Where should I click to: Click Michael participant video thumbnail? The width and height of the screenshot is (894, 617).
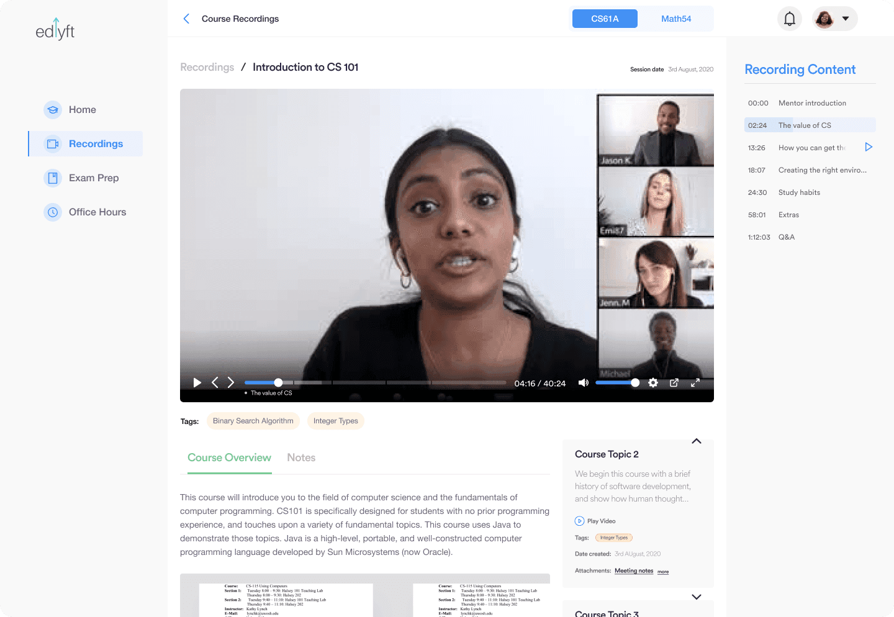pos(656,344)
